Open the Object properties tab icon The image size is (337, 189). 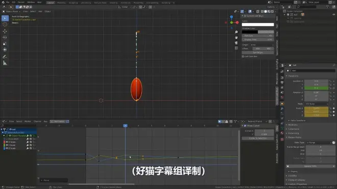[x=282, y=103]
